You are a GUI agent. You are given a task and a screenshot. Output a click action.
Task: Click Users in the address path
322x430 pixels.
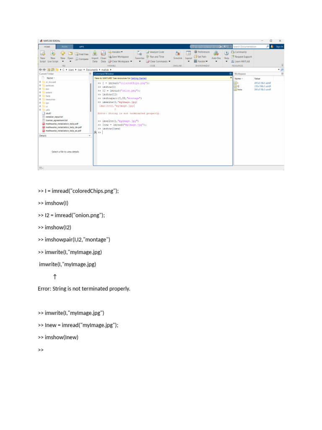pos(71,70)
